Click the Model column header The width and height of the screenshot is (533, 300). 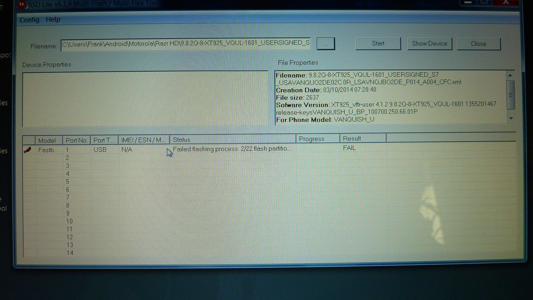pos(49,140)
